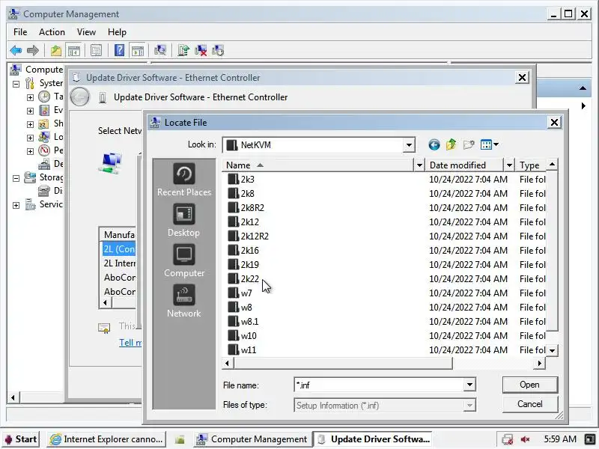
Task: Sort by the Name column header
Action: (319, 165)
